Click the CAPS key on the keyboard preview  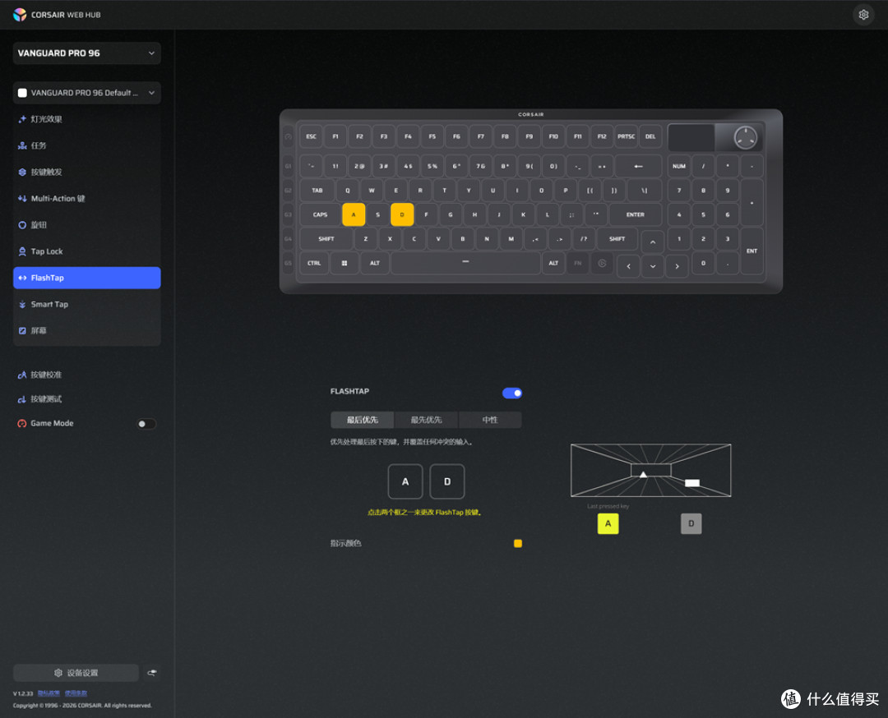(x=320, y=215)
